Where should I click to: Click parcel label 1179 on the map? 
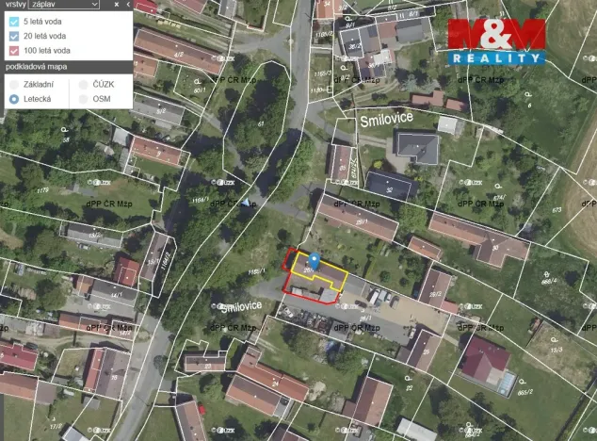[x=43, y=189]
